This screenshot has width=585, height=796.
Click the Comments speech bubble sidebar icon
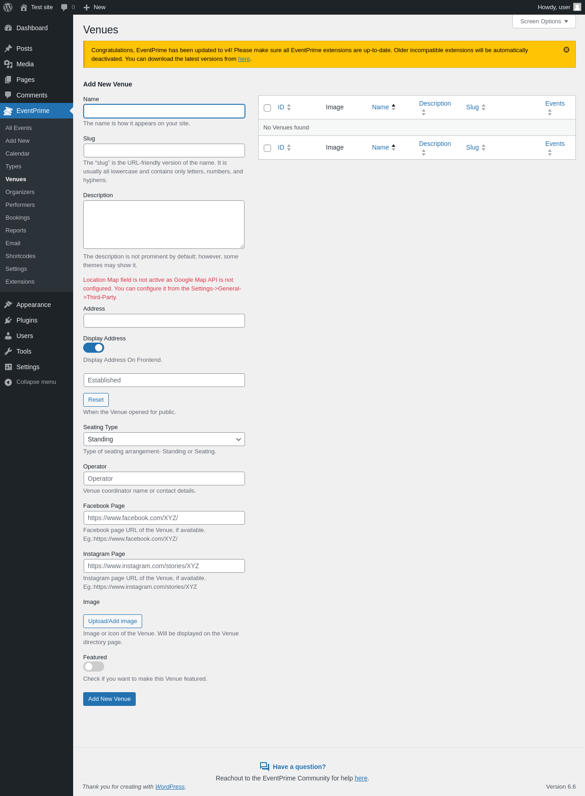coord(8,95)
